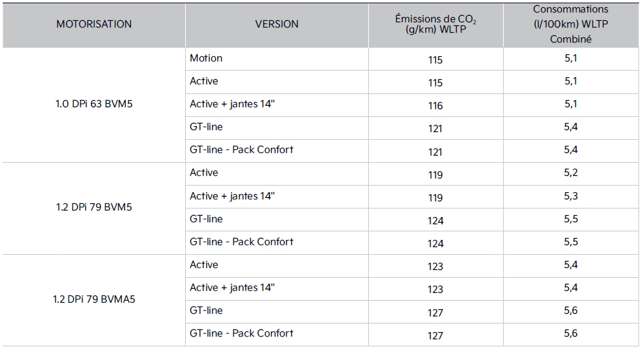Select the CO2 value 116
643x349 pixels.
tap(435, 106)
